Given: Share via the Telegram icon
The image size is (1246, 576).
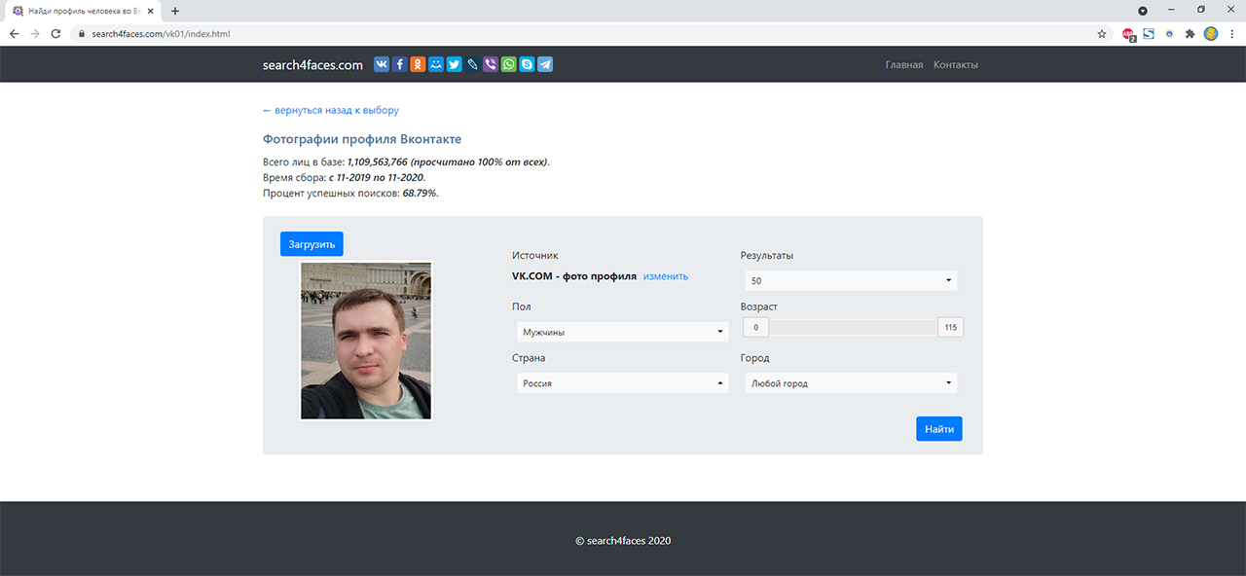Looking at the screenshot, I should click(545, 64).
